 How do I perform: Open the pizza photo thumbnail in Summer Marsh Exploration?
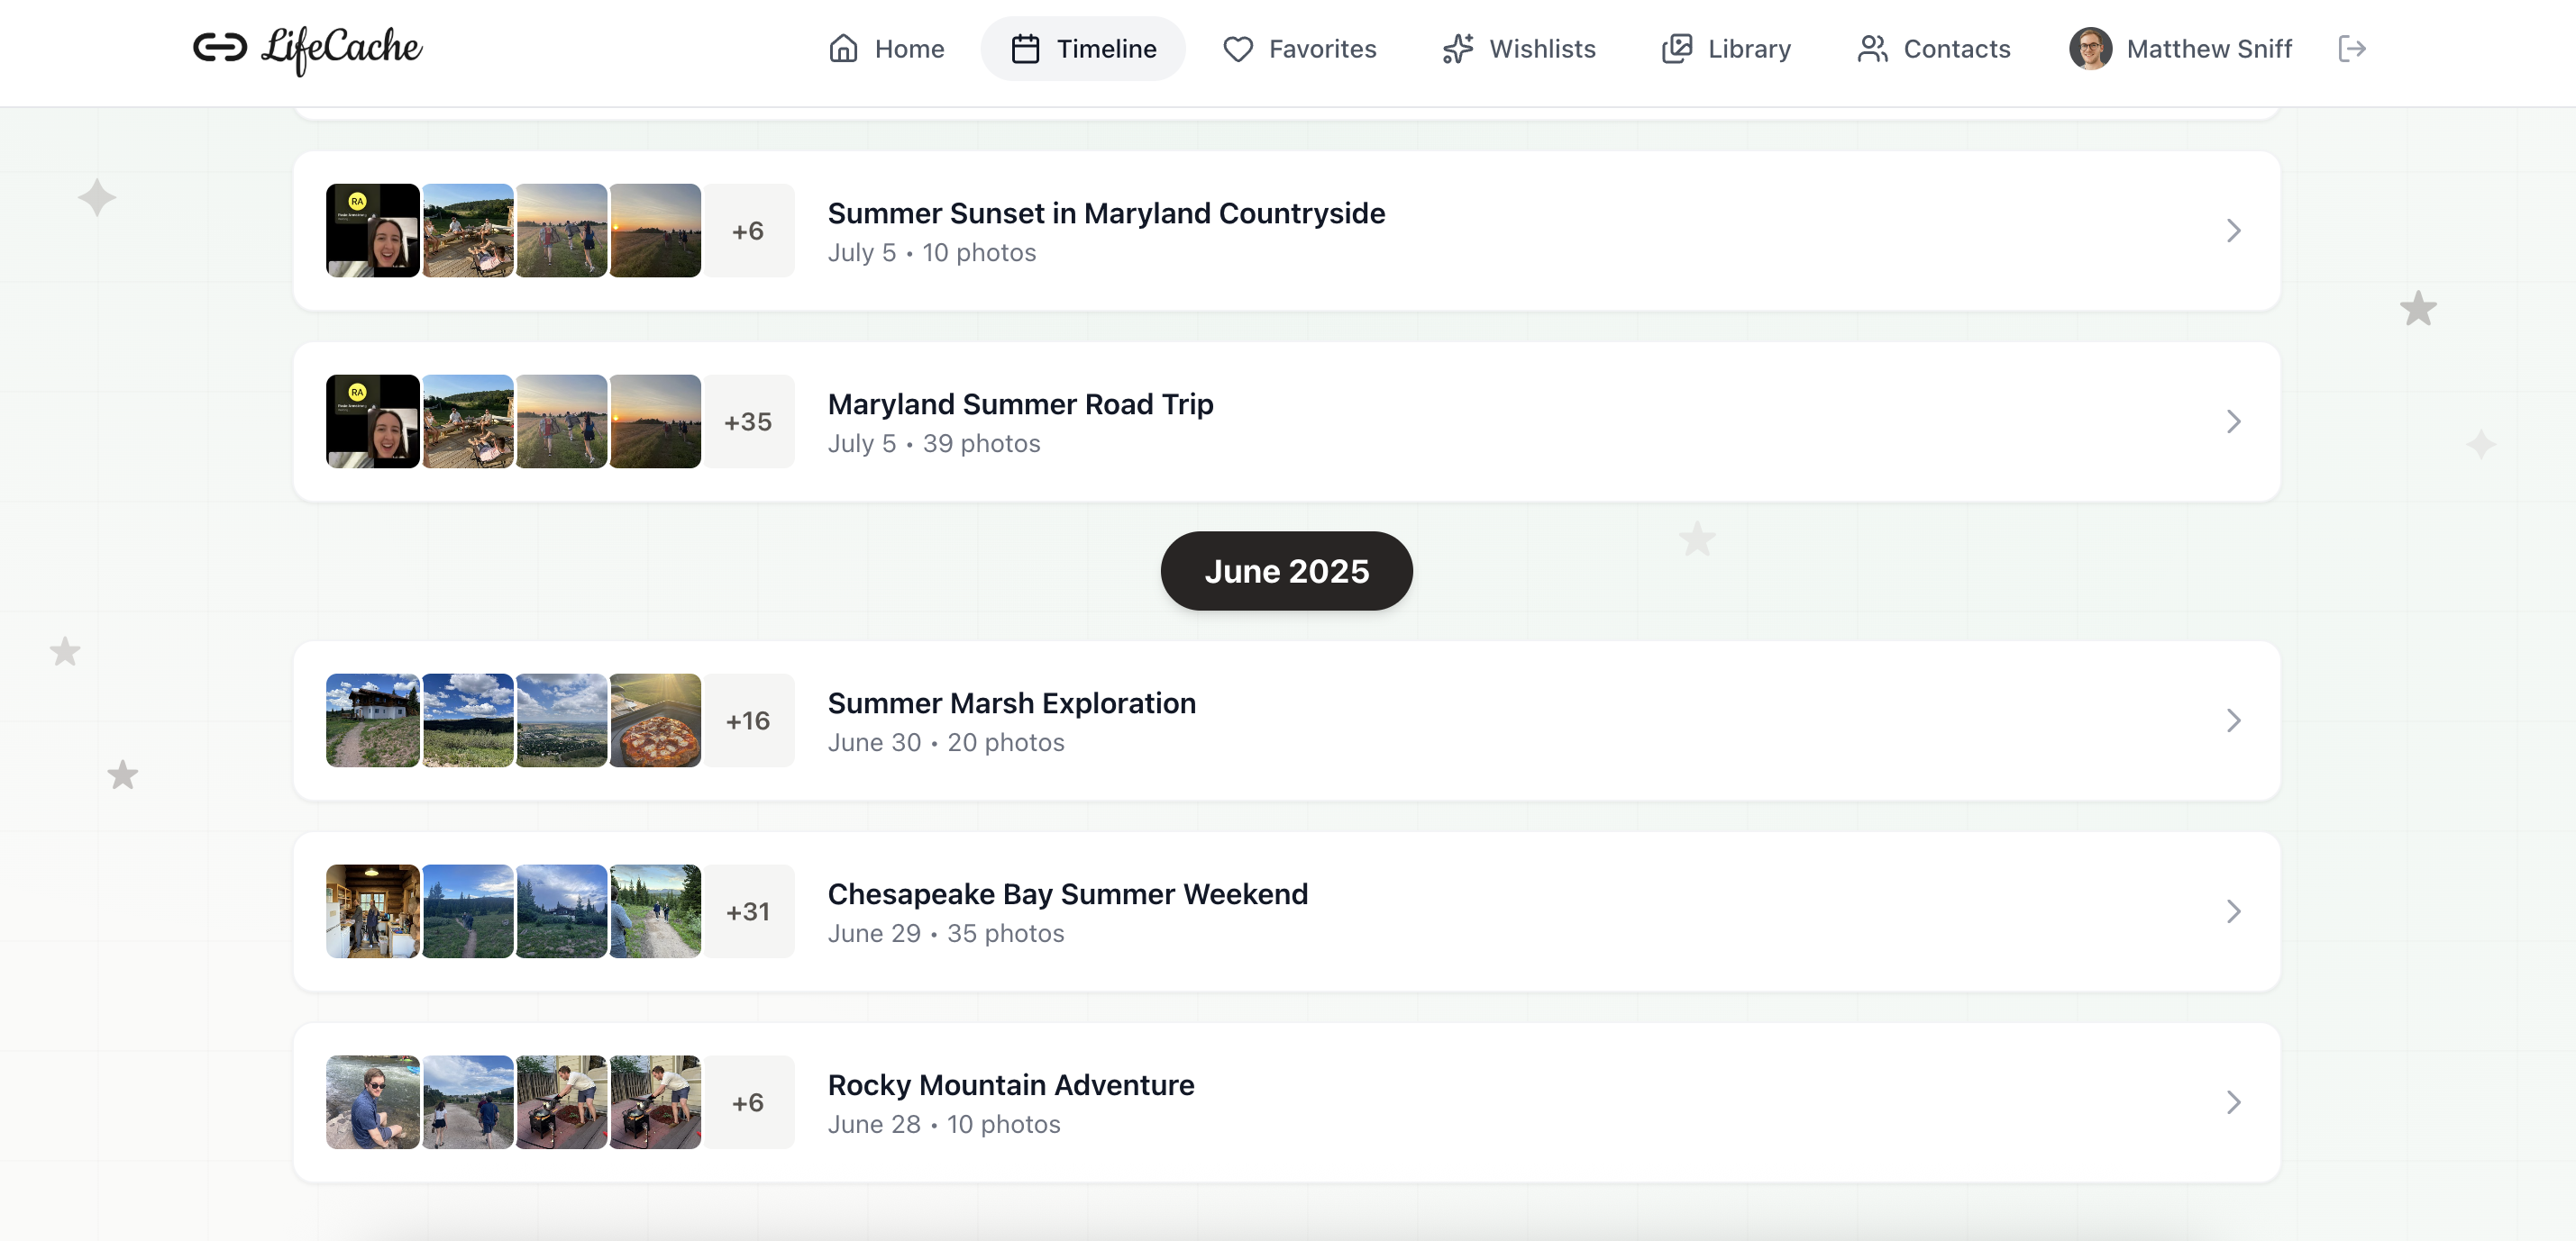tap(655, 720)
